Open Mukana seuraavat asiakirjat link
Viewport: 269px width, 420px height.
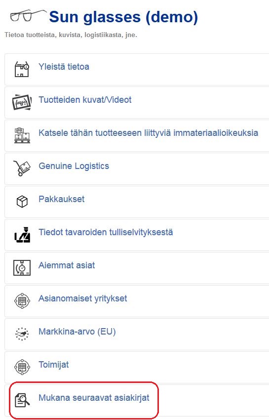click(x=94, y=397)
